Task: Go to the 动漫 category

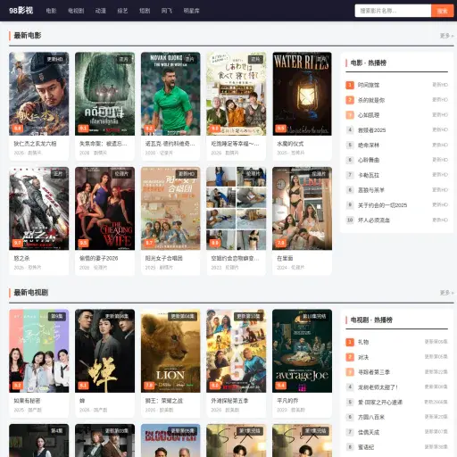Action: click(101, 11)
